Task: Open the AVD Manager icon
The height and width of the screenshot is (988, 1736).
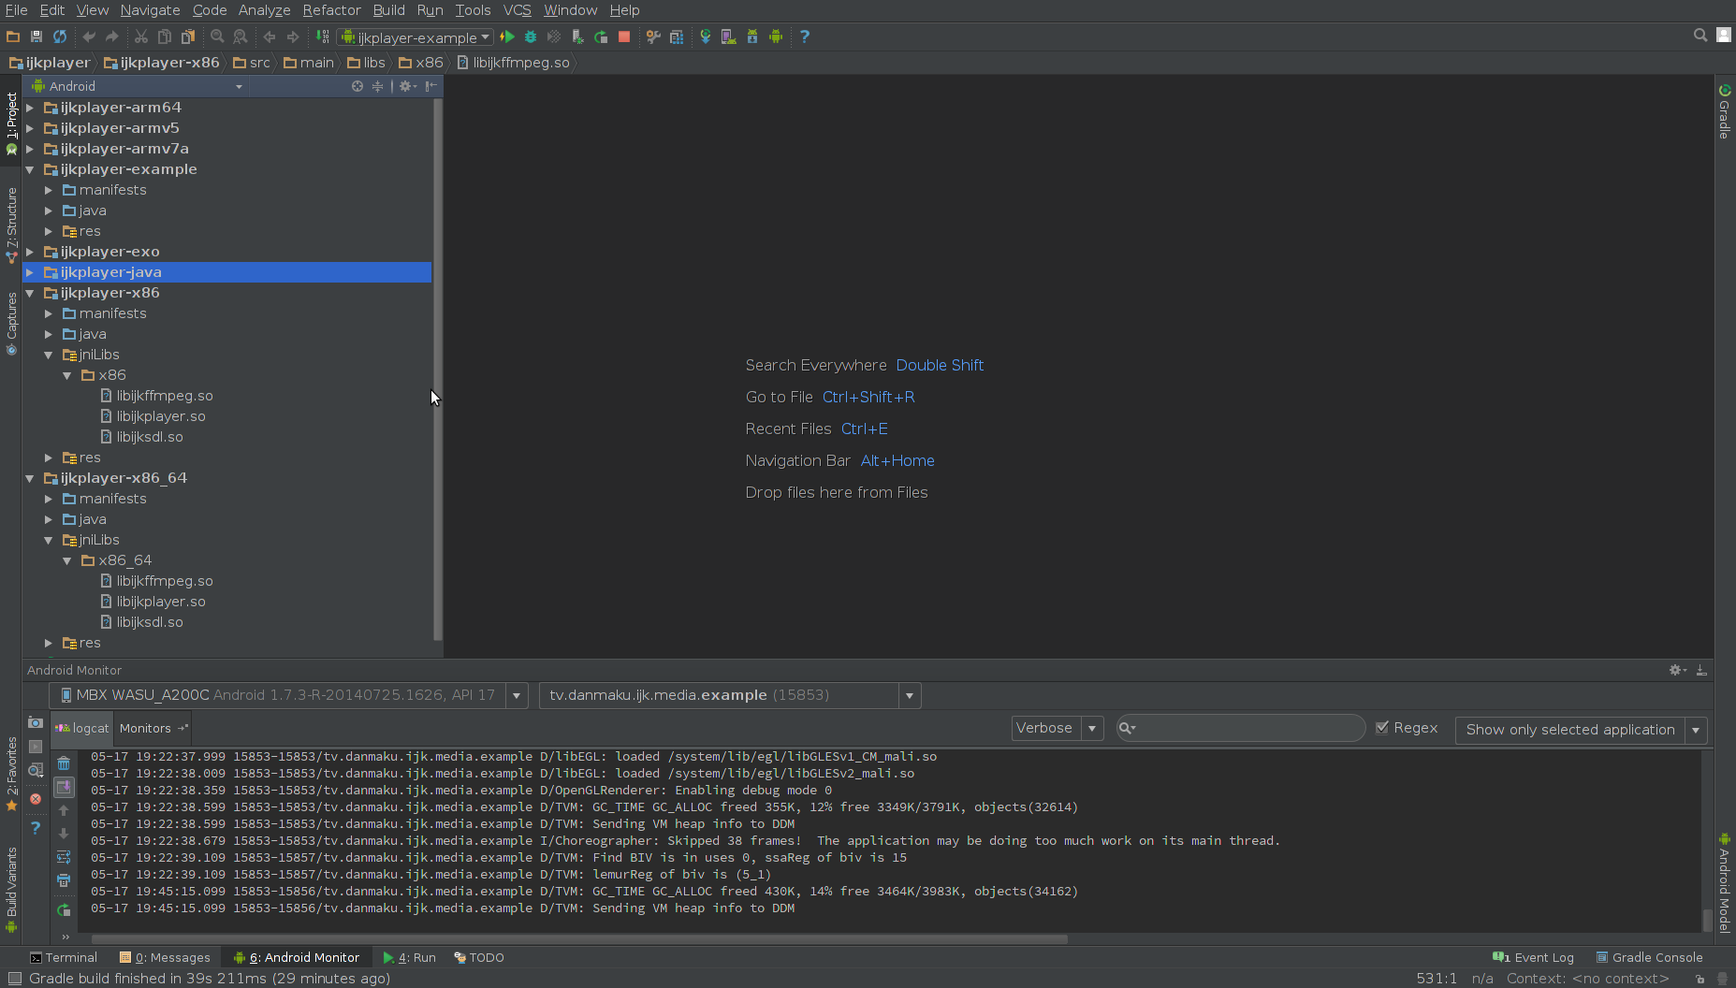Action: pyautogui.click(x=729, y=36)
